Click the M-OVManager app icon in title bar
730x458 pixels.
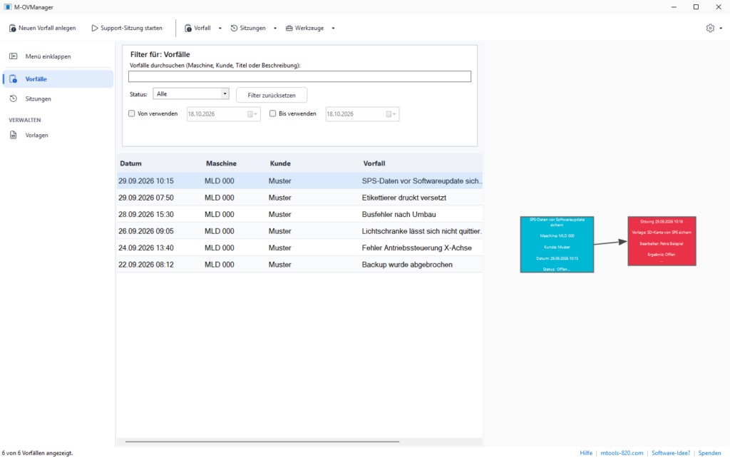(7, 7)
